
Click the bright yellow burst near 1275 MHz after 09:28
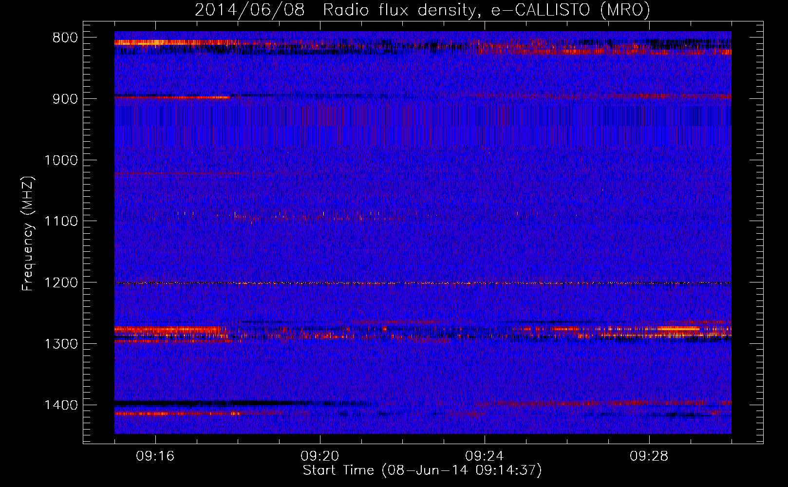[678, 328]
